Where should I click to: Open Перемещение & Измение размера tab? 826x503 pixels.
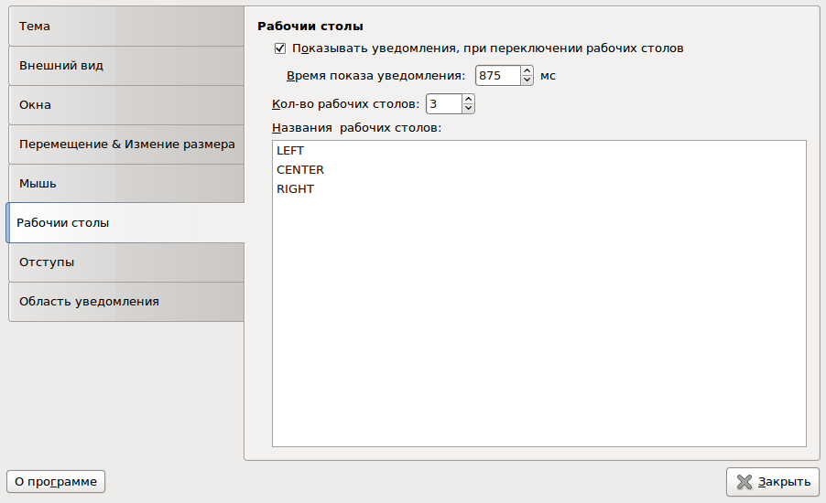point(126,144)
